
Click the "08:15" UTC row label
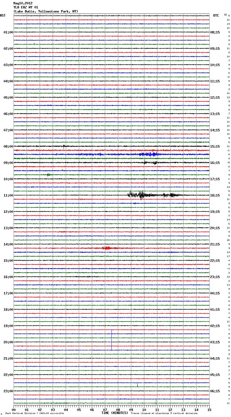click(215, 32)
